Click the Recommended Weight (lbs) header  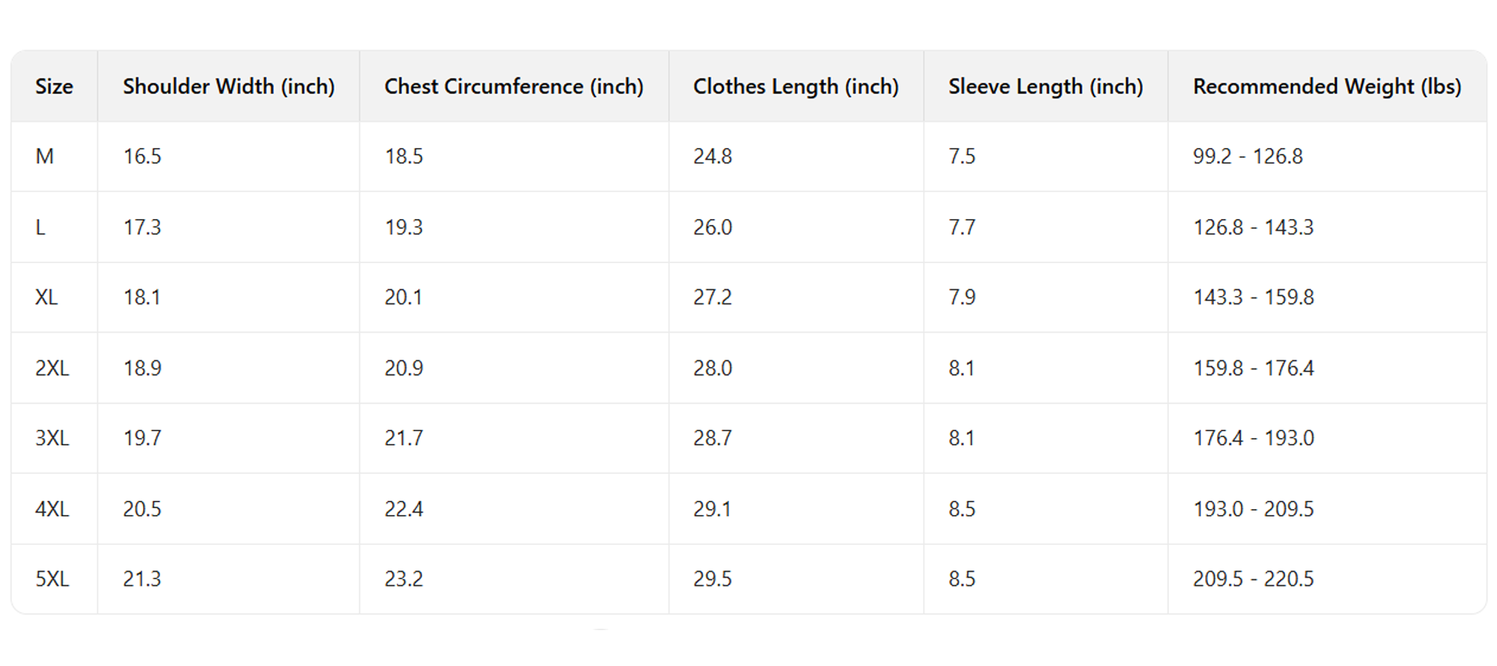pyautogui.click(x=1326, y=87)
